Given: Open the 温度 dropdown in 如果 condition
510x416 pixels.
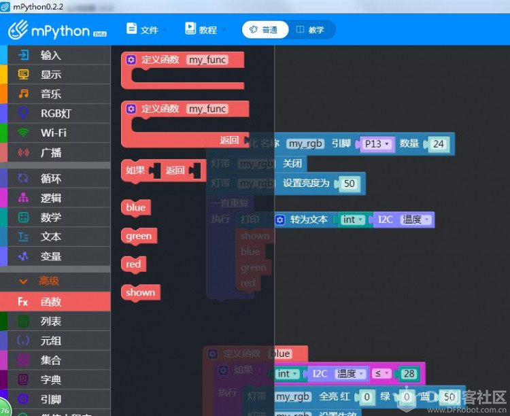Looking at the screenshot, I should click(351, 374).
